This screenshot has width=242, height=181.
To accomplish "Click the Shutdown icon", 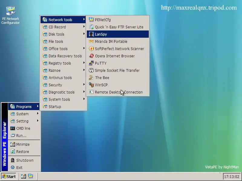I will pyautogui.click(x=13, y=160).
